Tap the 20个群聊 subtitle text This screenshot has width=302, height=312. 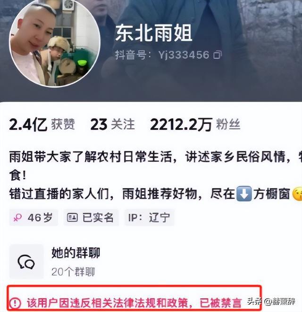point(73,272)
